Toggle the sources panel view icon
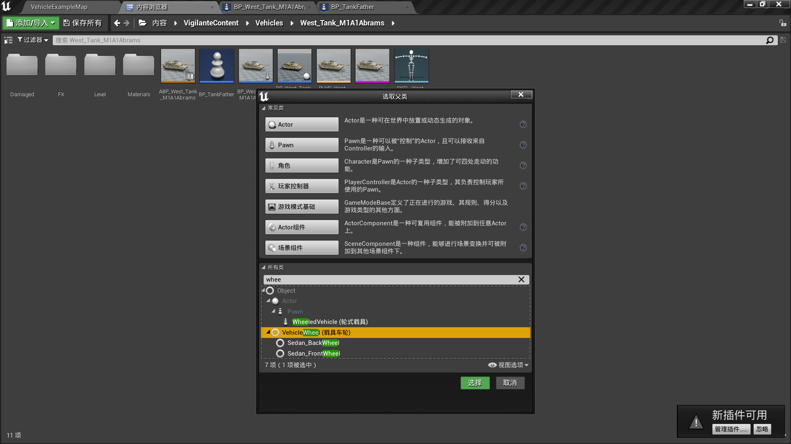The width and height of the screenshot is (791, 444). pyautogui.click(x=8, y=40)
